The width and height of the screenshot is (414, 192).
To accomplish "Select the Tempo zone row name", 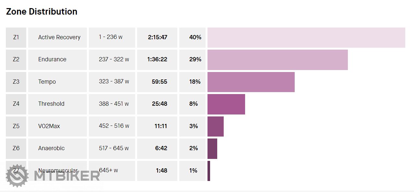I will coord(47,82).
